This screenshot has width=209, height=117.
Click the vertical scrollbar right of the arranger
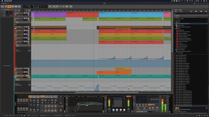click(x=172, y=32)
